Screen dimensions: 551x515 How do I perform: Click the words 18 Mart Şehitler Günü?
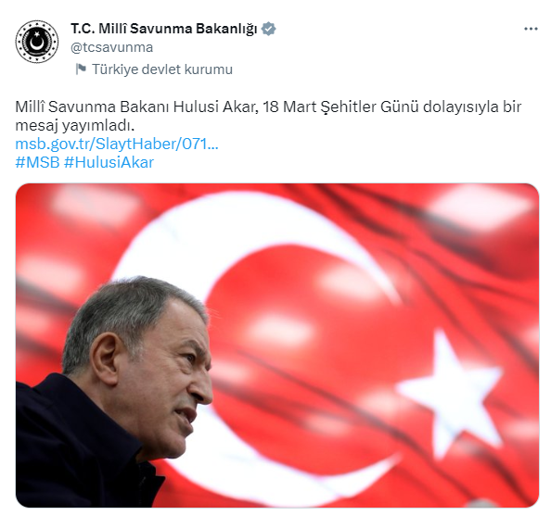[x=340, y=107]
